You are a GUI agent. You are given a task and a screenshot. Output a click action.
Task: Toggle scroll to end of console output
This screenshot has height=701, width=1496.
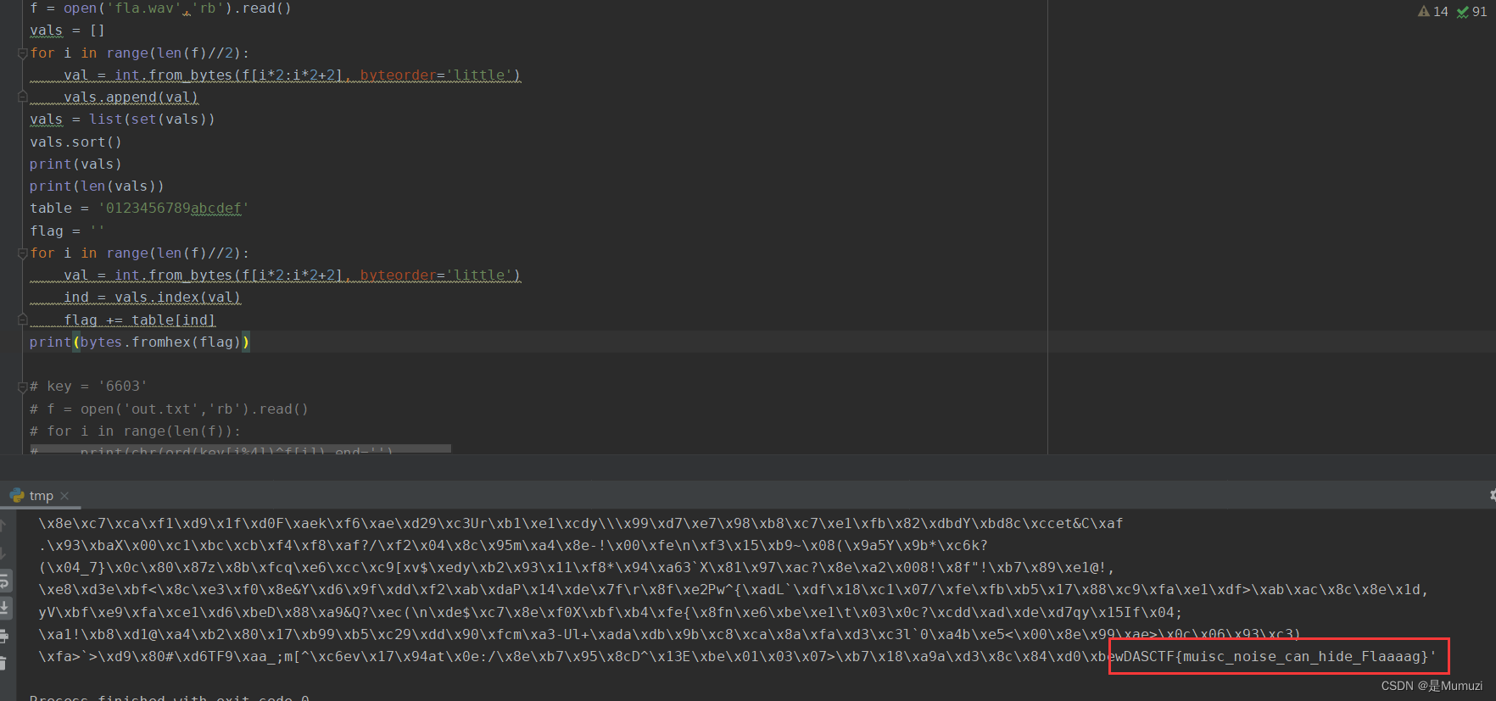tap(4, 608)
